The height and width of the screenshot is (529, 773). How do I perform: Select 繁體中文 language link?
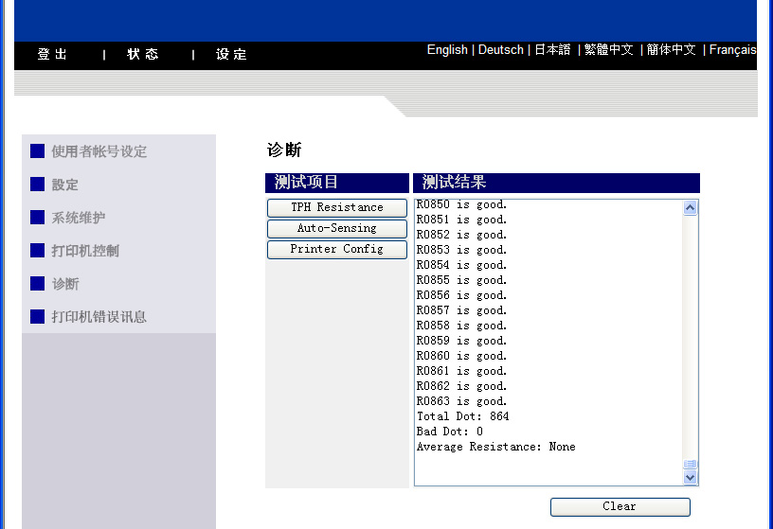point(608,50)
